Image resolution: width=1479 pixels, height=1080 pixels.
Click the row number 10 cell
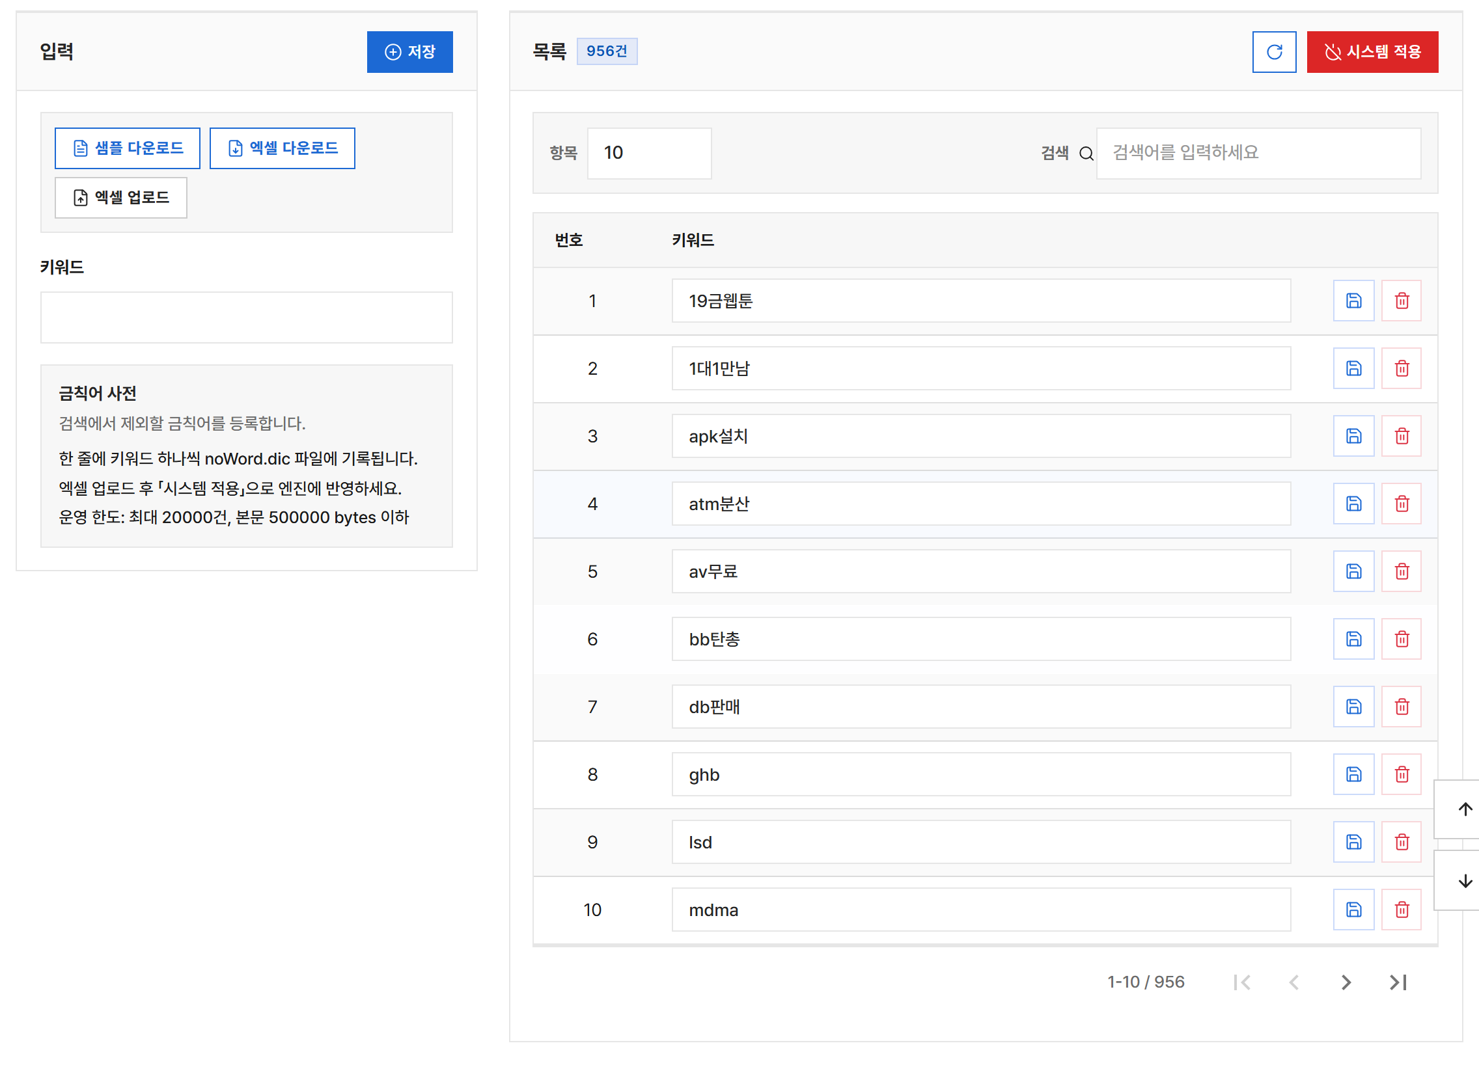point(592,910)
